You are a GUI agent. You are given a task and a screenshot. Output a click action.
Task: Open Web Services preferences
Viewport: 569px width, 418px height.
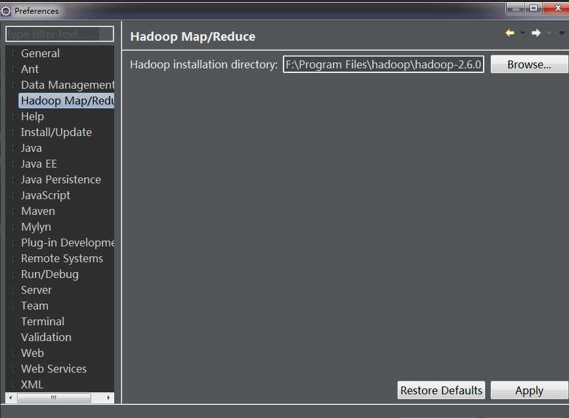[54, 369]
